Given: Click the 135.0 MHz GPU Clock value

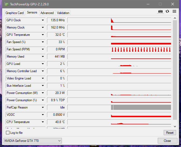Looking at the screenshot, I should click(56, 20).
